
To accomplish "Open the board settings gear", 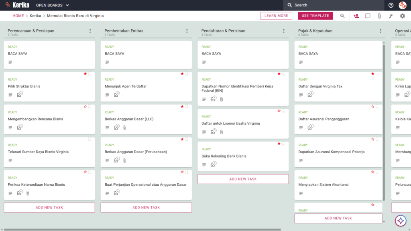I will coord(402,16).
